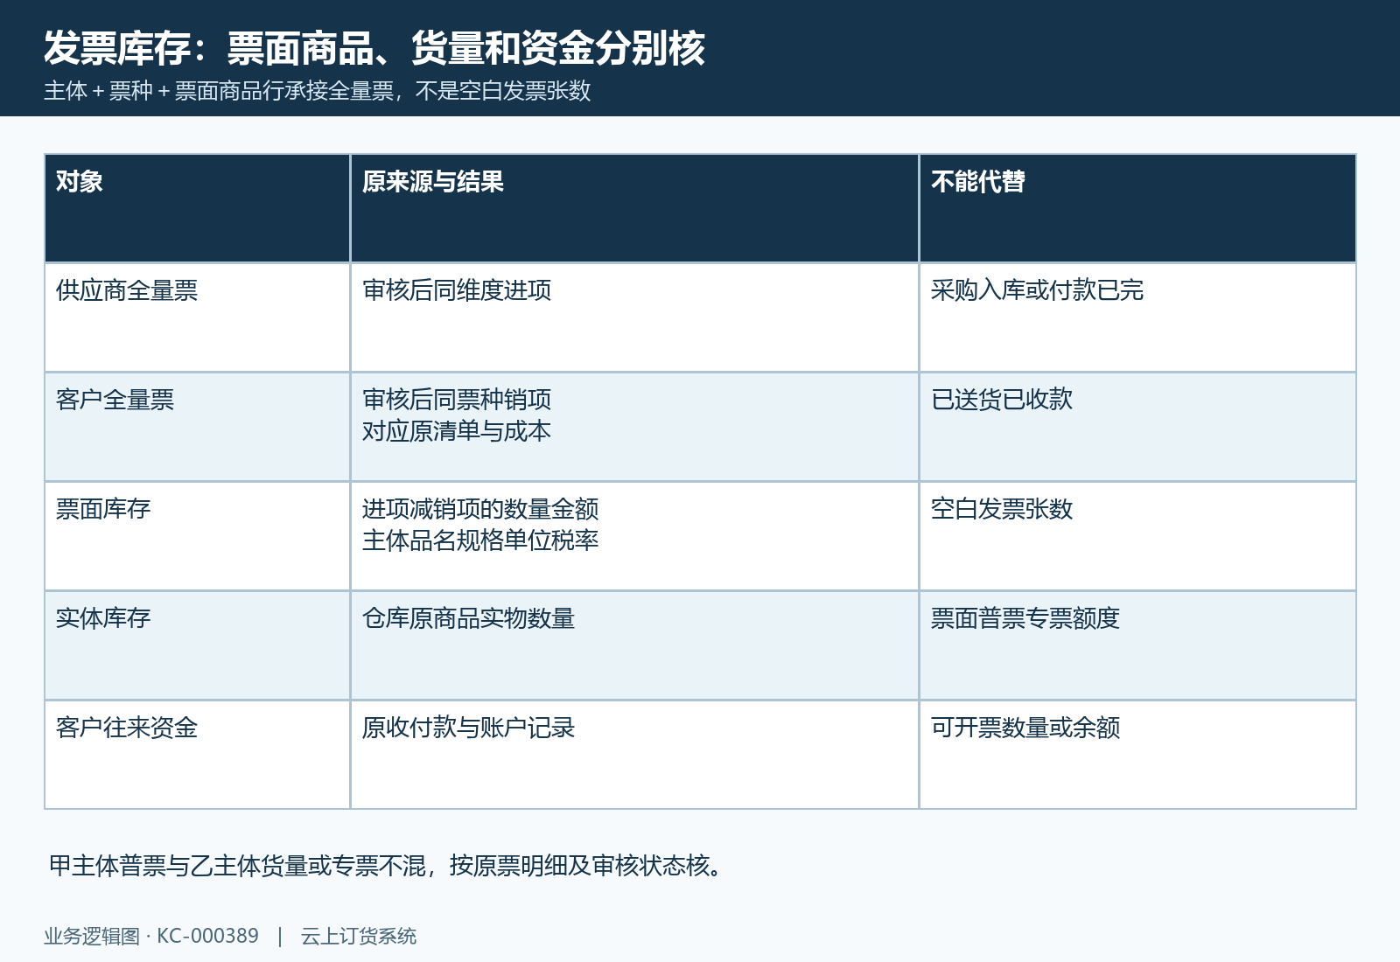Click the 不能代替 column header
This screenshot has height=962, width=1400.
pos(1137,208)
